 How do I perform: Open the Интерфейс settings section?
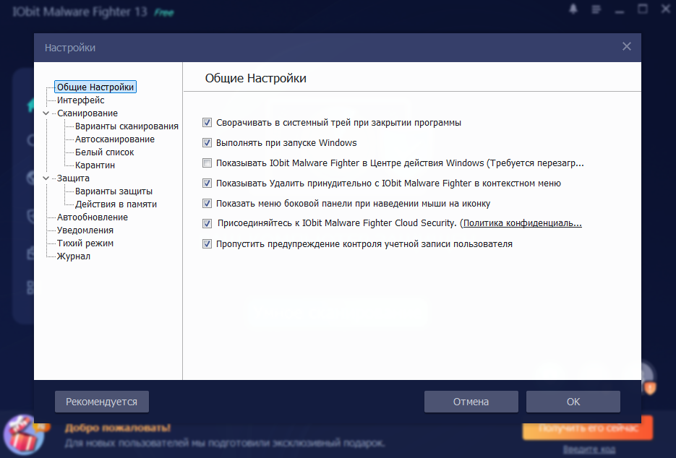tap(81, 100)
